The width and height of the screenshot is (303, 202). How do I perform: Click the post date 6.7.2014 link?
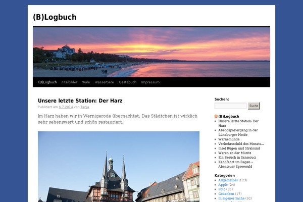click(66, 107)
